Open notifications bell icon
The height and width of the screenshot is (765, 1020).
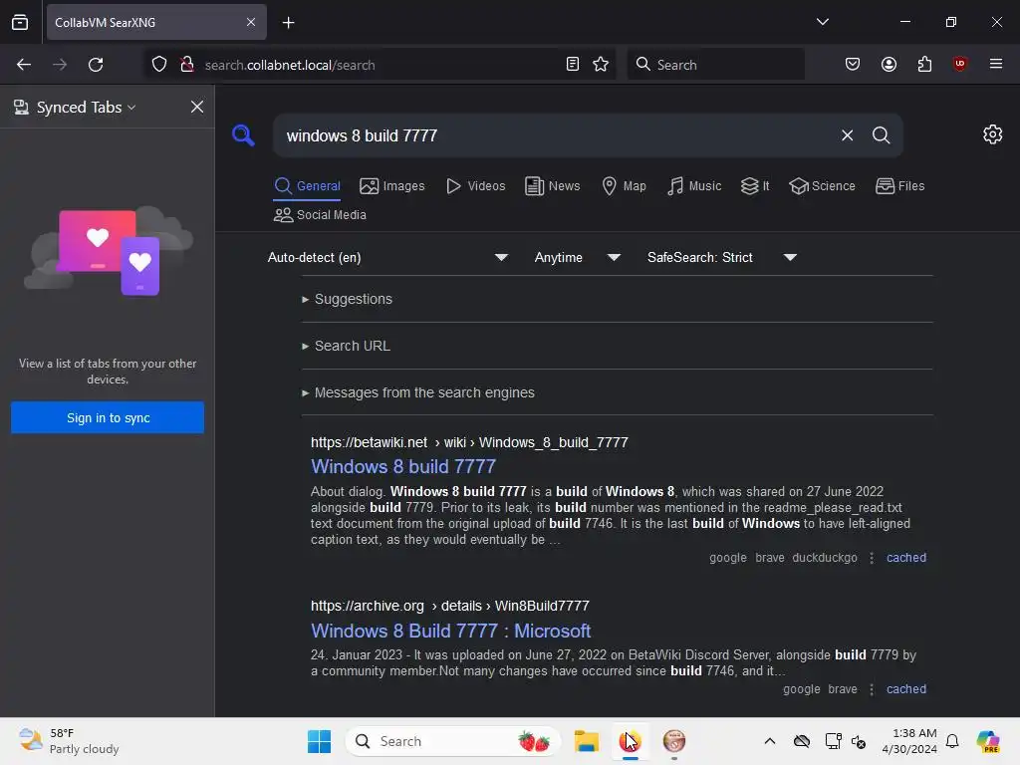click(952, 741)
